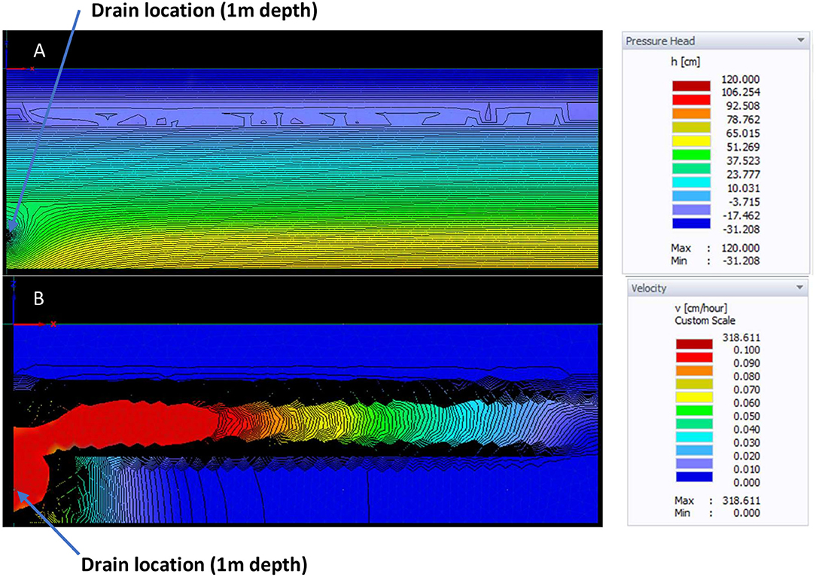Select the cyan swatch in Velocity legend
816x577 pixels.
pyautogui.click(x=694, y=437)
